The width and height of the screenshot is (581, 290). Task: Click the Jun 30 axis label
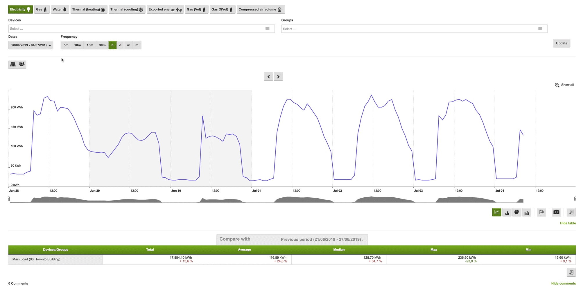coord(176,191)
